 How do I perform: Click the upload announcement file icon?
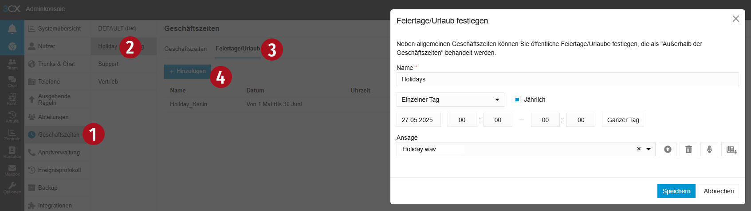[668, 150]
